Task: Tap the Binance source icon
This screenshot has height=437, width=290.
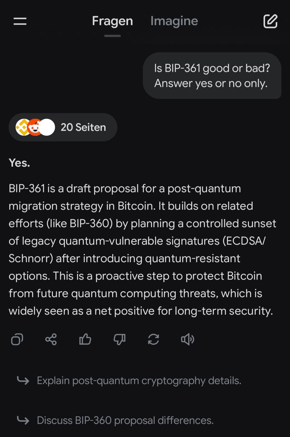Action: pyautogui.click(x=22, y=127)
